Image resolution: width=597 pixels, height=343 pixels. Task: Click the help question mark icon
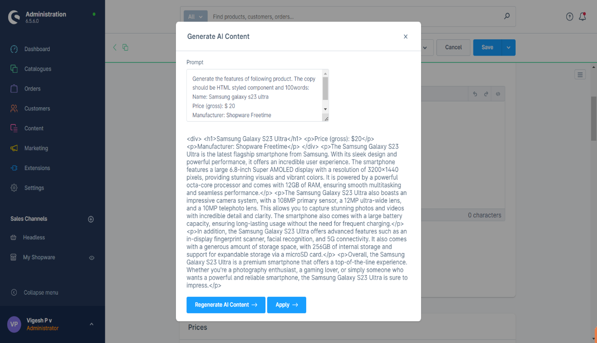click(x=569, y=17)
